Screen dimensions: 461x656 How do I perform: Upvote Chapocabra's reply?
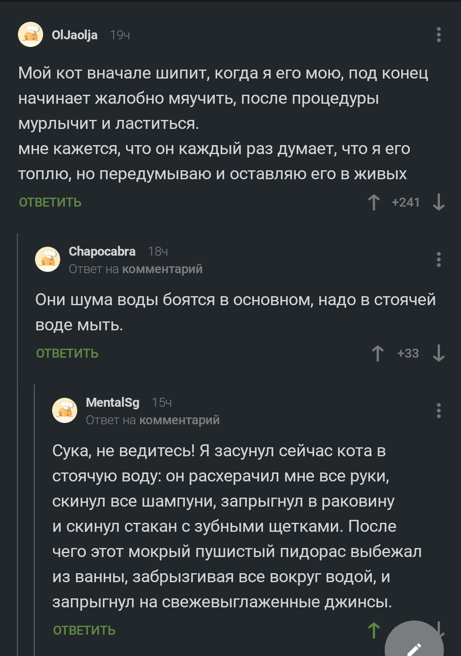point(378,353)
